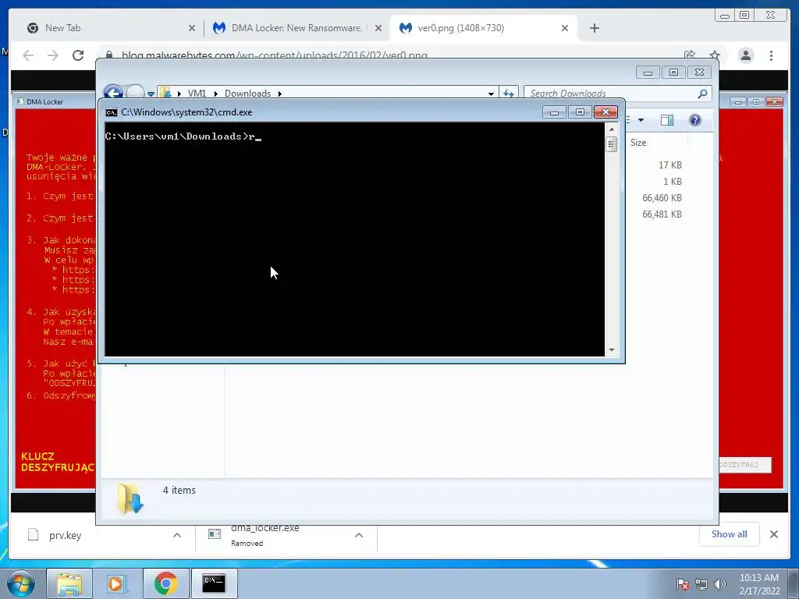Click inside the cmd.exe console area

[x=355, y=239]
